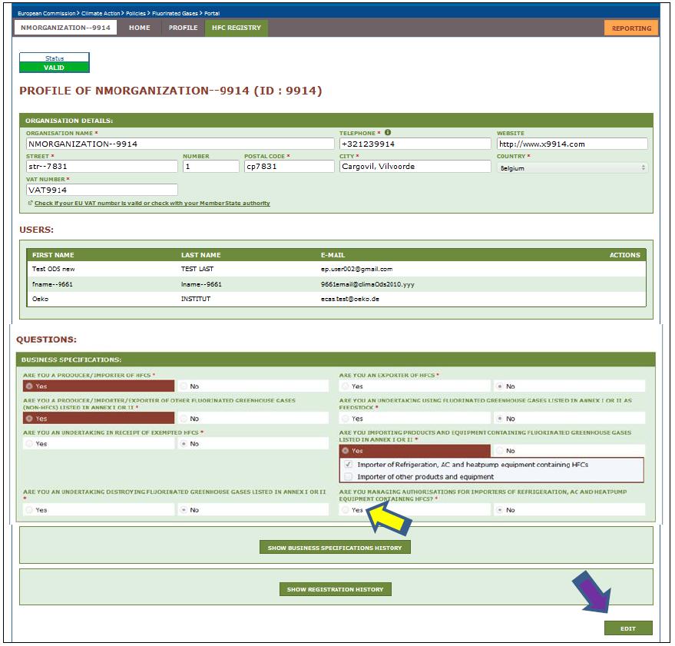The width and height of the screenshot is (675, 646).
Task: Open the PROFILE menu tab
Action: (x=184, y=28)
